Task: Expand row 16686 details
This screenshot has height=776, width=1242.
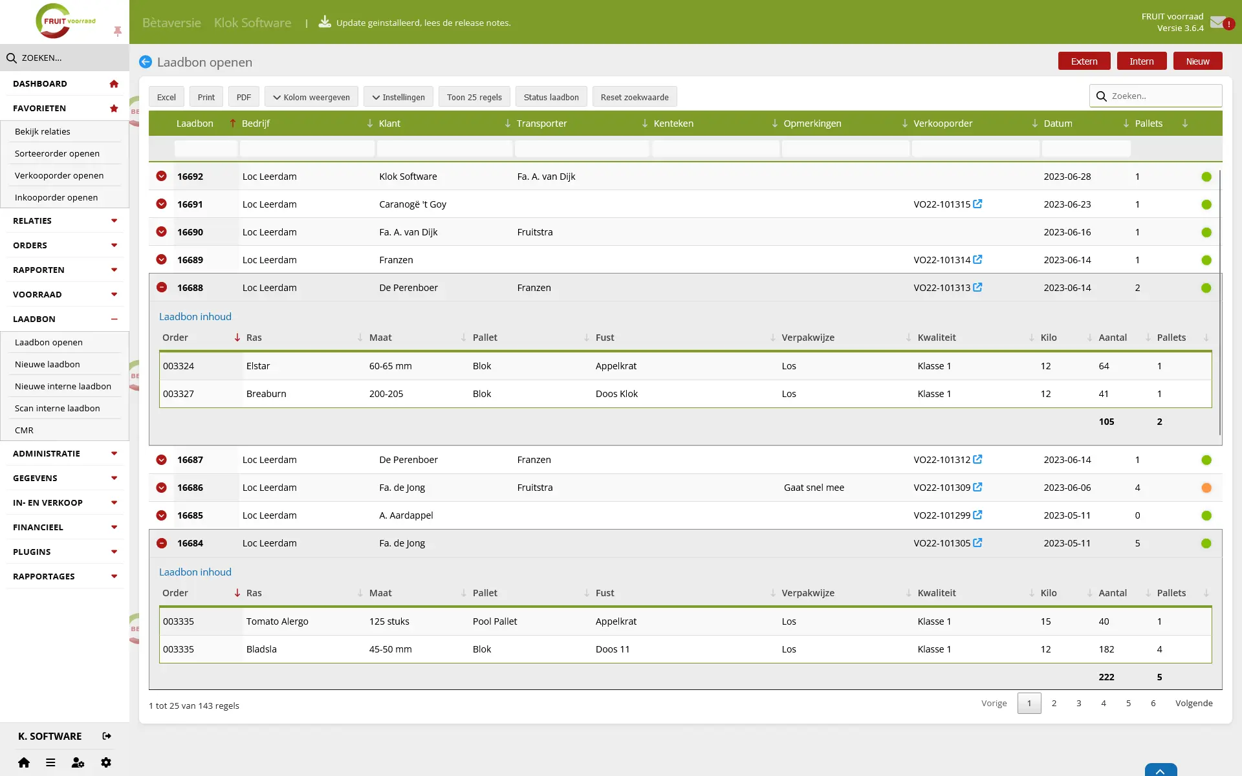Action: (x=162, y=487)
